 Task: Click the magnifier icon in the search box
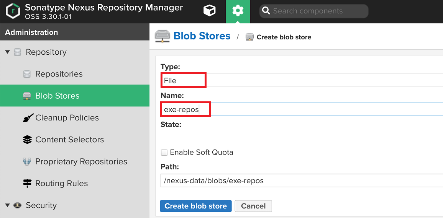266,11
